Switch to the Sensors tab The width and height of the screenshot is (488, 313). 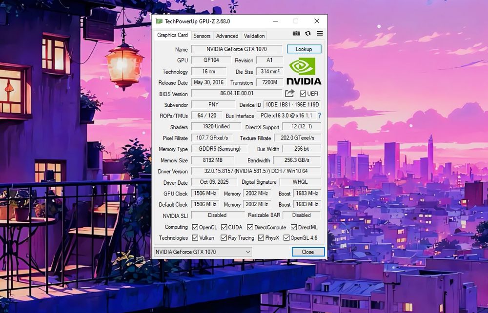(202, 36)
